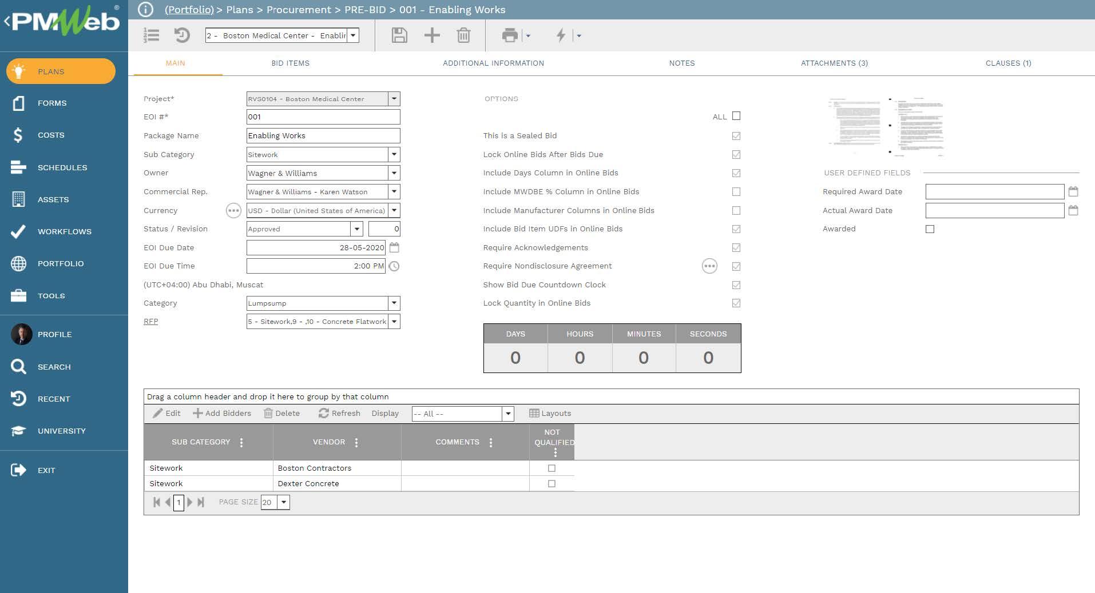Screen dimensions: 1095x593
Task: Open Portfolio in sidebar
Action: tap(61, 263)
